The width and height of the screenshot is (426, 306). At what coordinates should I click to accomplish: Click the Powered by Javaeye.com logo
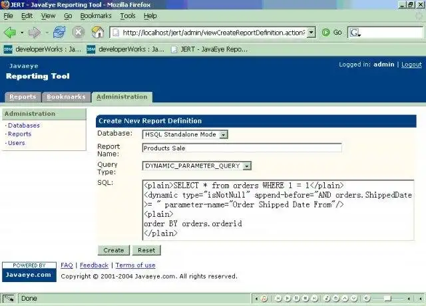29,272
